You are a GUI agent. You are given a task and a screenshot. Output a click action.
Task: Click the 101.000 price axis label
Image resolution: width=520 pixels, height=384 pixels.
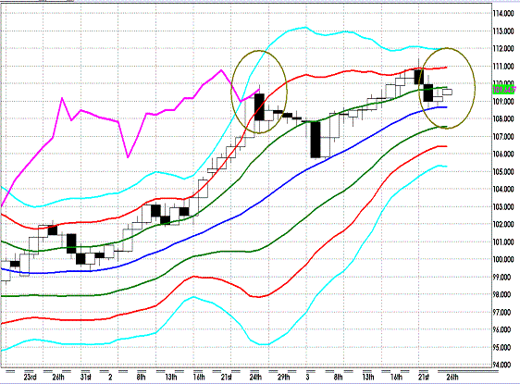(503, 242)
